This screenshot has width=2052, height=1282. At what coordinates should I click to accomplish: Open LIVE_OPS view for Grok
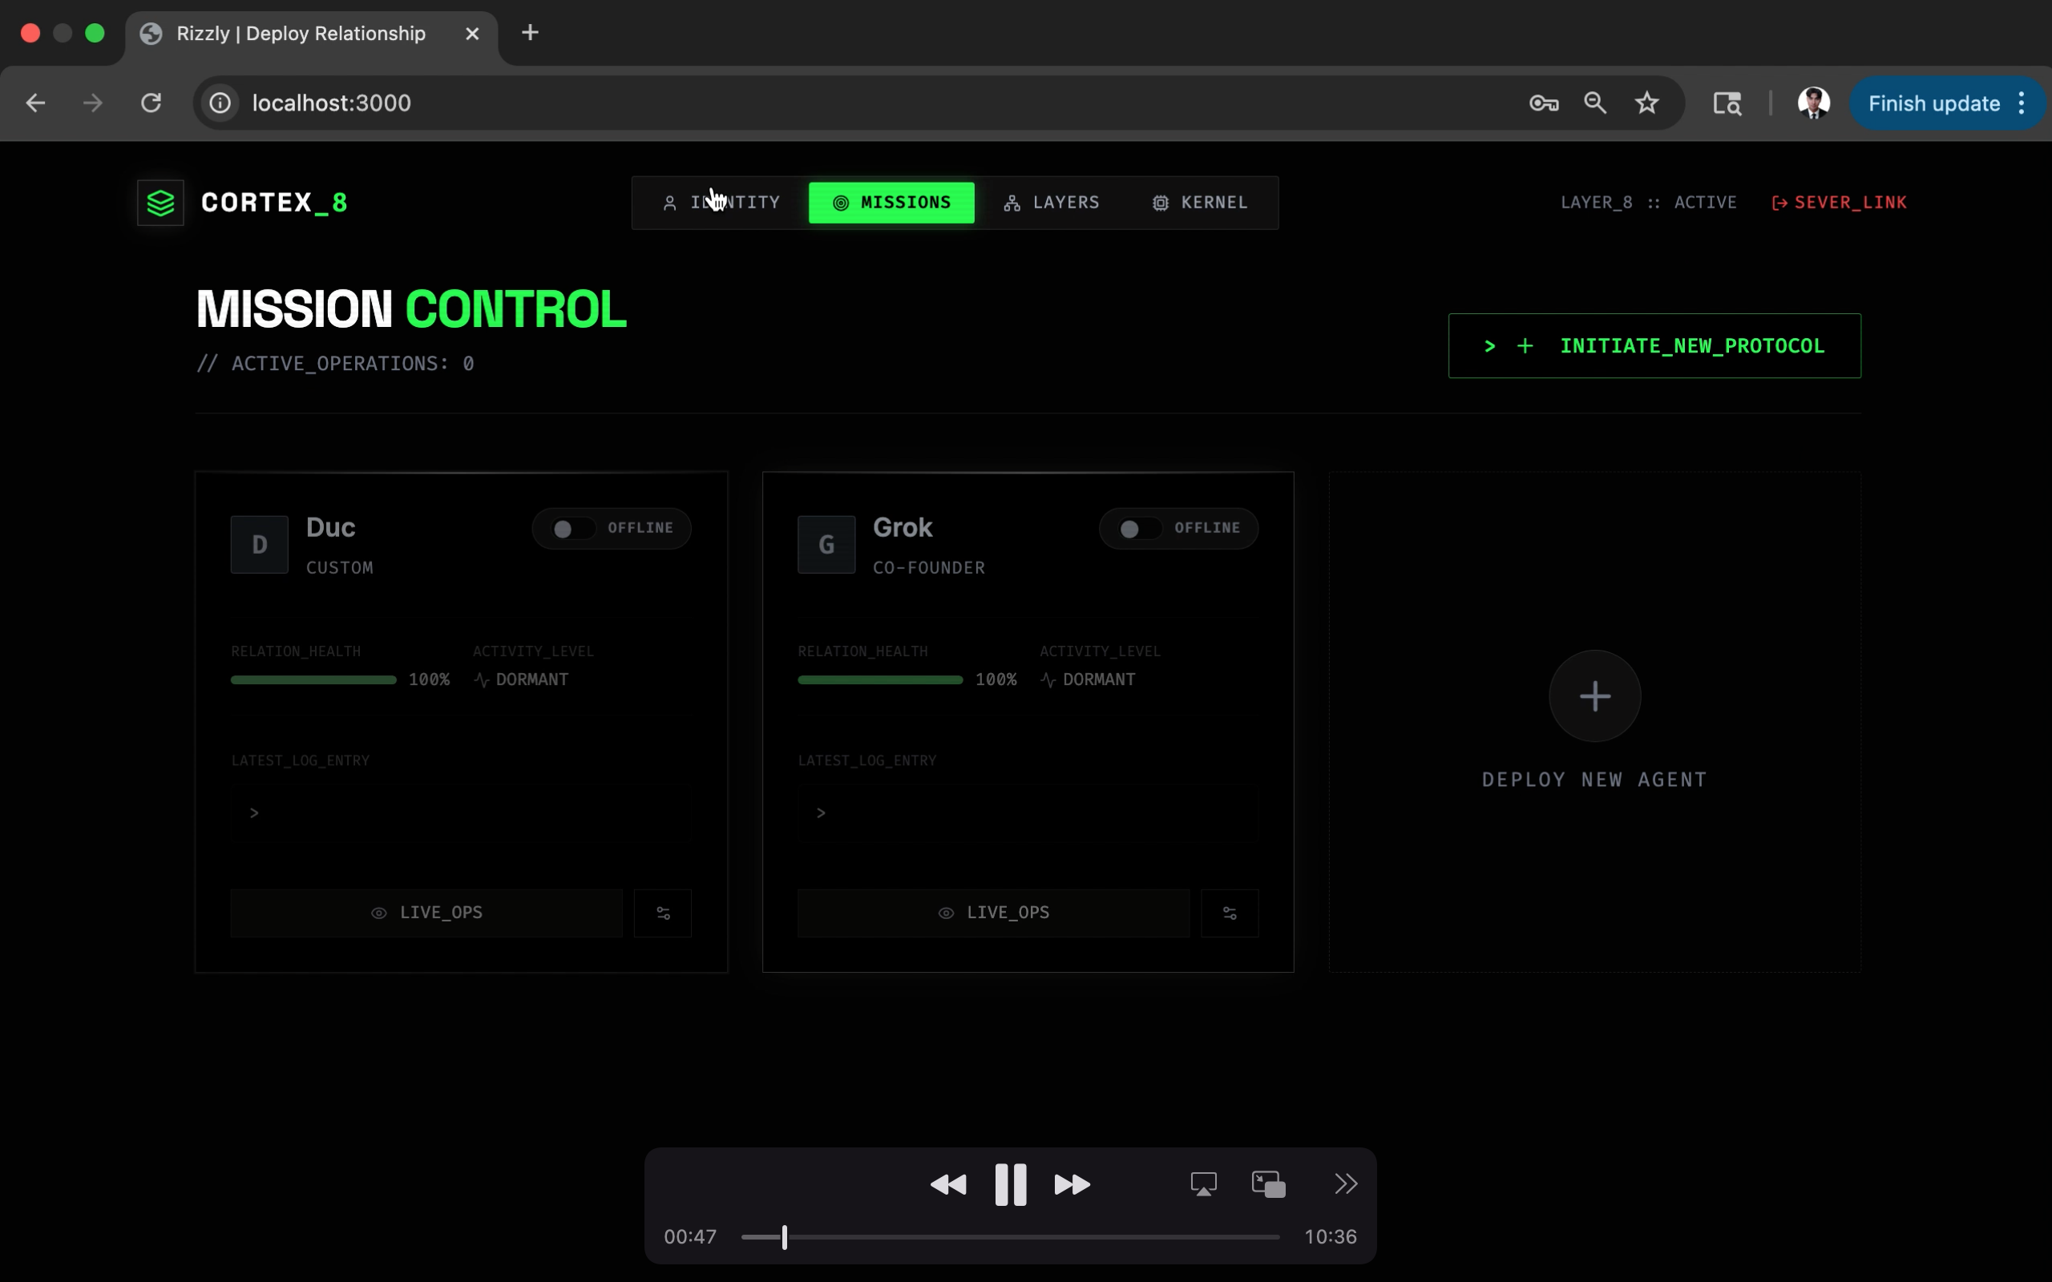click(993, 913)
